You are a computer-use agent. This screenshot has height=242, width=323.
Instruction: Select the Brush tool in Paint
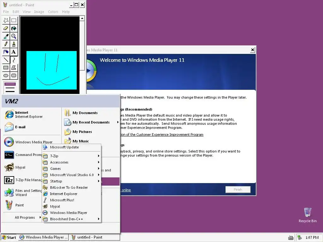coord(14,44)
